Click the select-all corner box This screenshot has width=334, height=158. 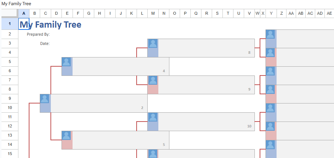tap(9, 13)
